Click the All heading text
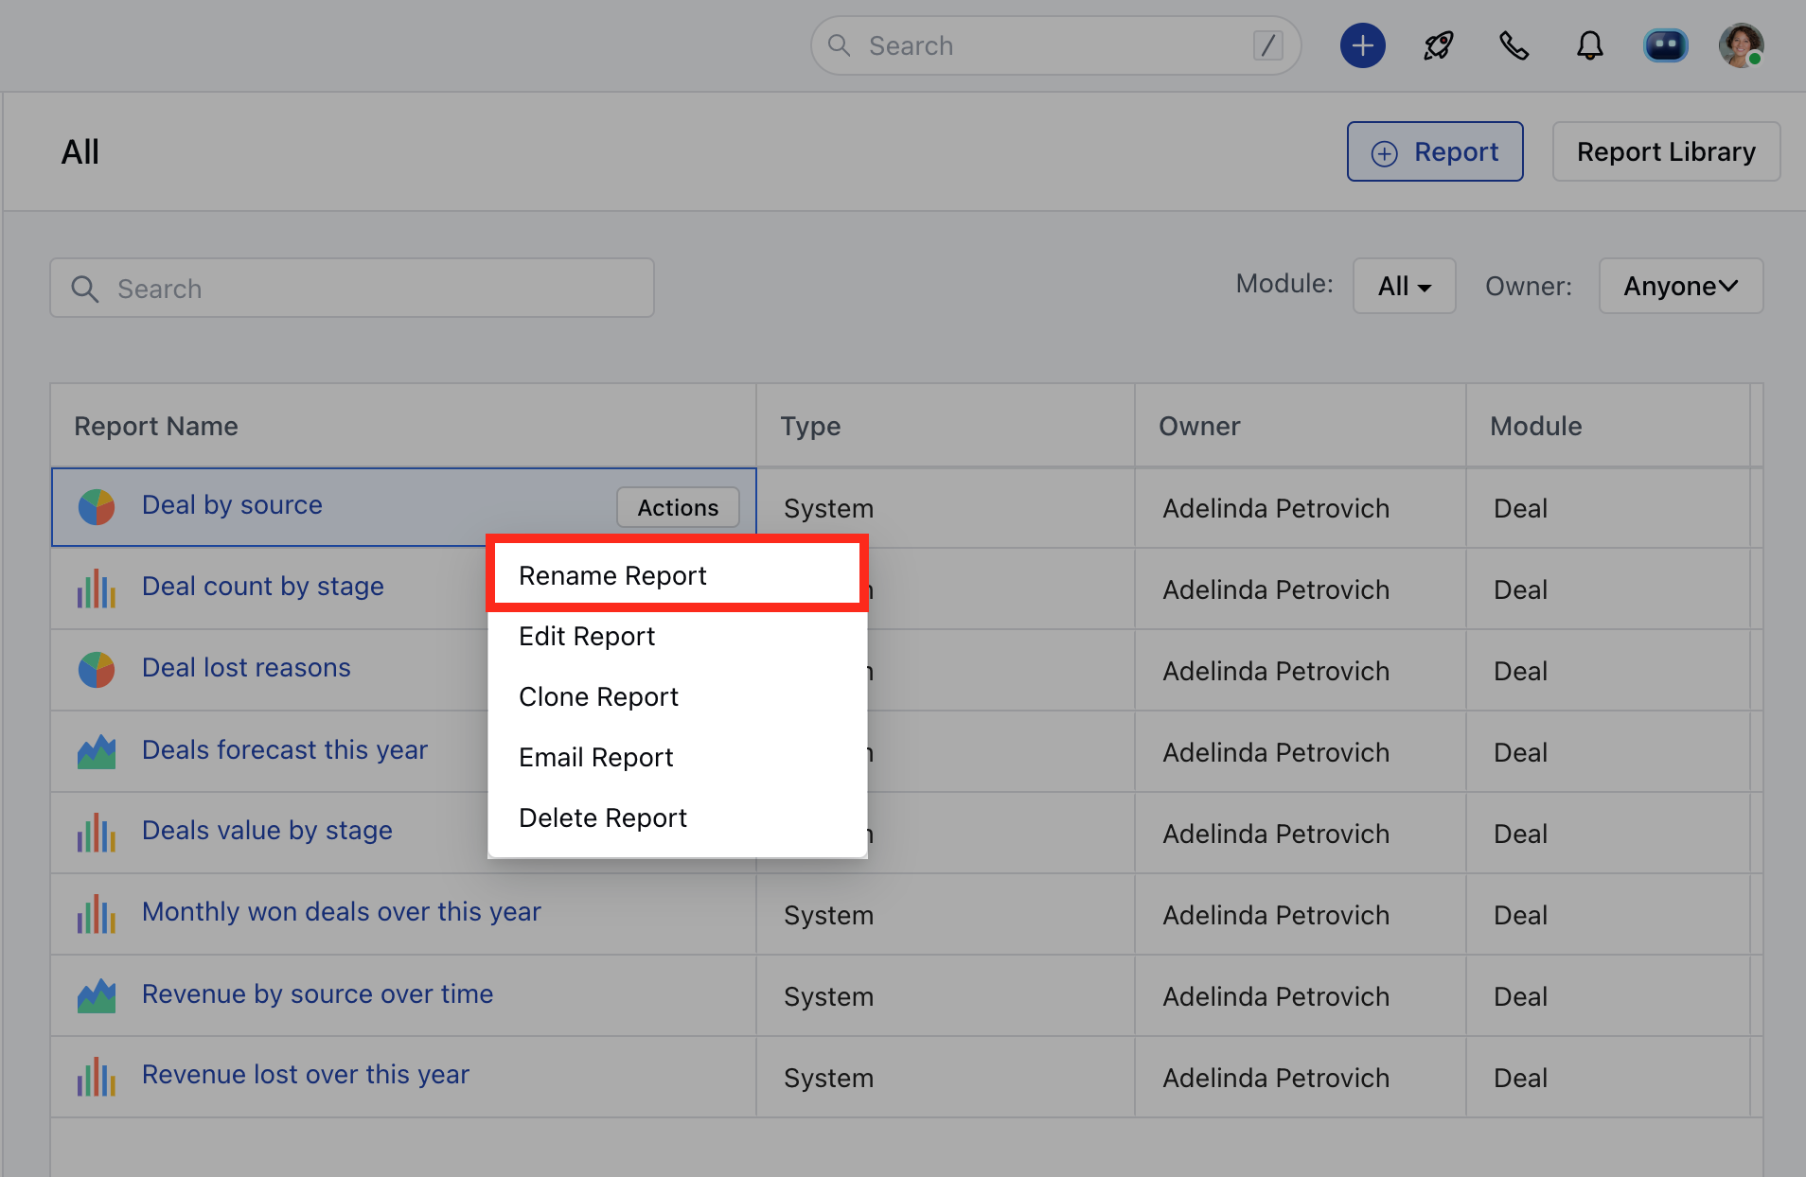 click(x=80, y=151)
